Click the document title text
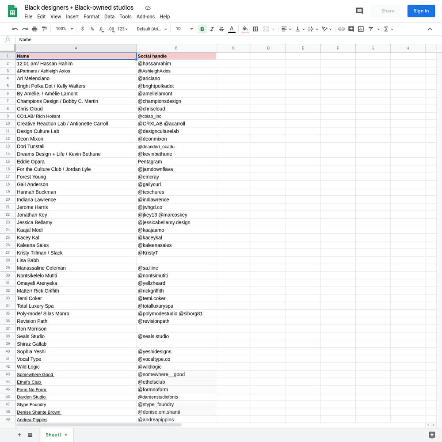This screenshot has height=442, width=442. [x=79, y=8]
